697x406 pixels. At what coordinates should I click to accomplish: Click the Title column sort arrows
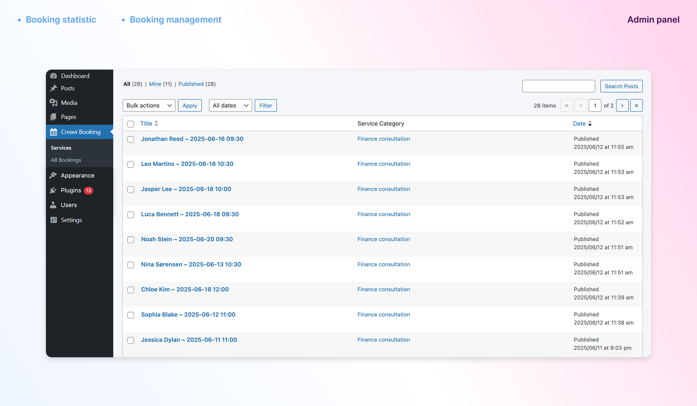click(x=156, y=124)
